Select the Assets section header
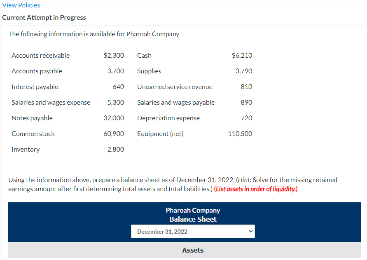The height and width of the screenshot is (260, 367). 193,250
